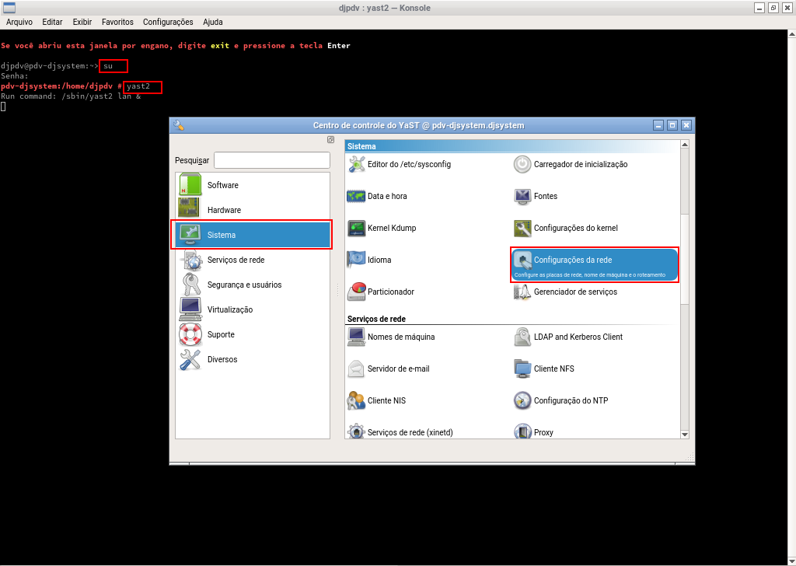Open the Editor do /etc/sysconfig icon
The width and height of the screenshot is (796, 566).
(x=357, y=164)
